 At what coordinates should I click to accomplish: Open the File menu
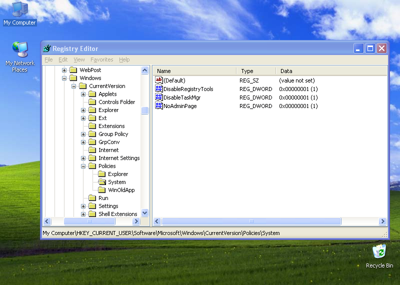48,59
